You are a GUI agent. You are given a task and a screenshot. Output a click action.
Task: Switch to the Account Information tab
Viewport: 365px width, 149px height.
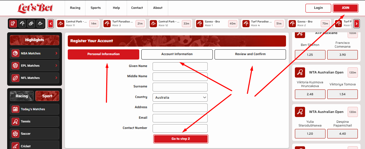[x=177, y=54]
